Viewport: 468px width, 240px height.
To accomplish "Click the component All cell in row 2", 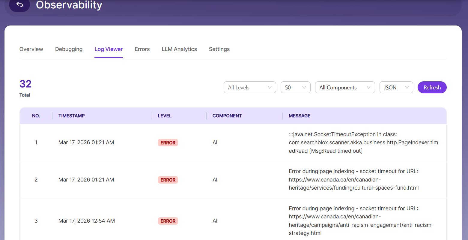I will 216,180.
